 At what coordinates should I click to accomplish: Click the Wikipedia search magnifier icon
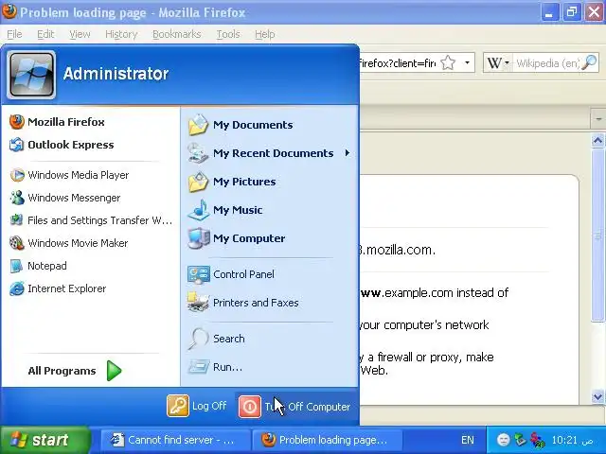click(589, 62)
